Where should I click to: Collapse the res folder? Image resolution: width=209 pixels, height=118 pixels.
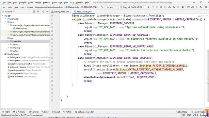5,38
